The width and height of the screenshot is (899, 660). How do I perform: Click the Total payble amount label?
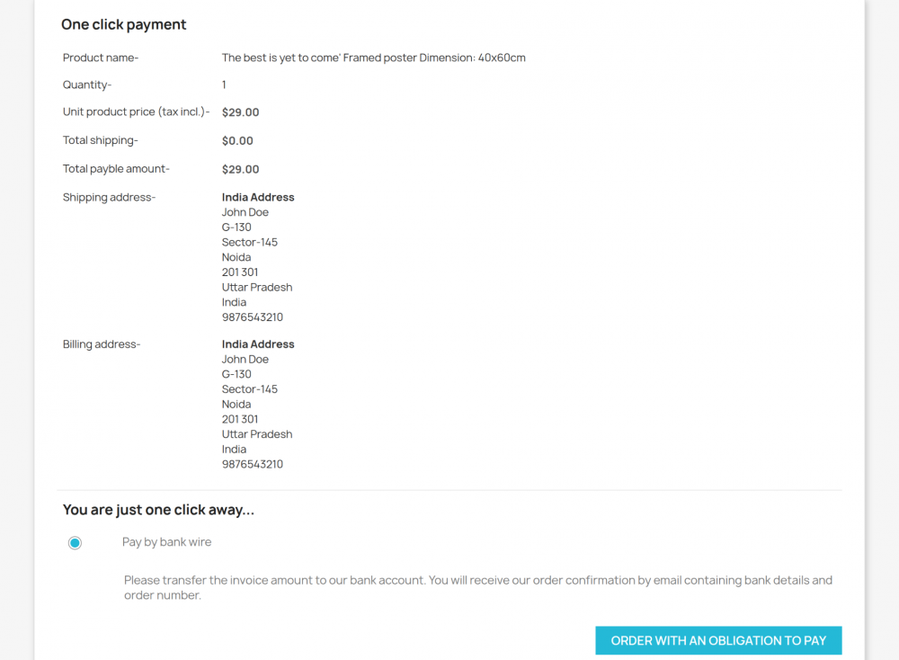[116, 168]
